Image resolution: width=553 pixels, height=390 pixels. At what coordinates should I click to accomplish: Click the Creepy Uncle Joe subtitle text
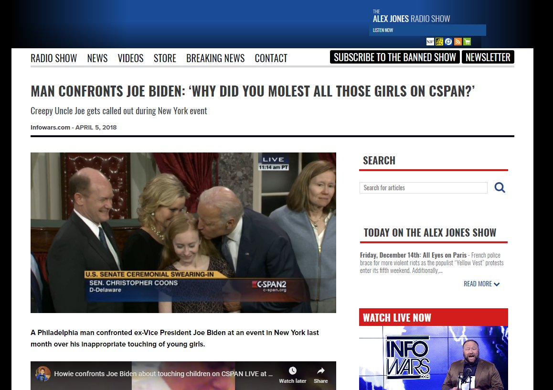pyautogui.click(x=119, y=111)
